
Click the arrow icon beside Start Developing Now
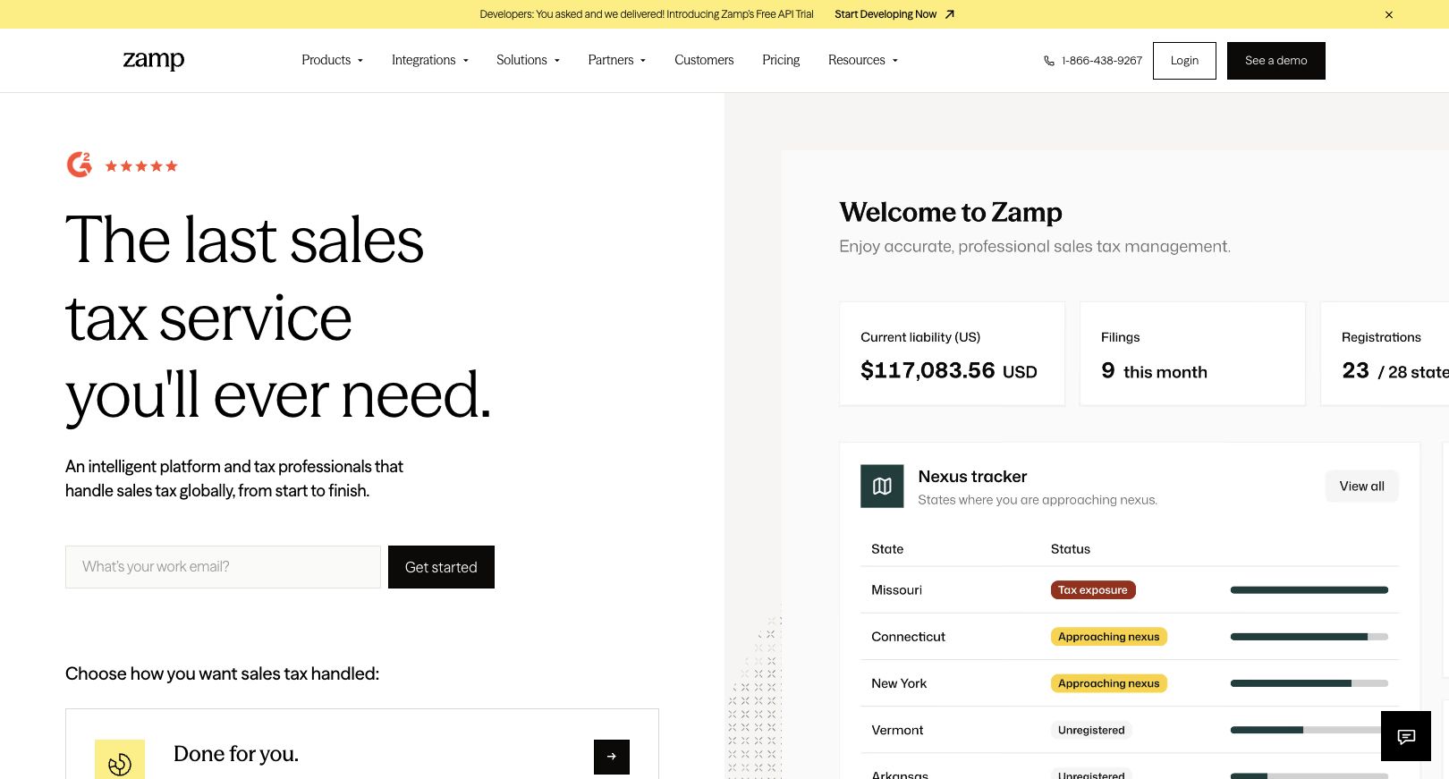coord(950,14)
